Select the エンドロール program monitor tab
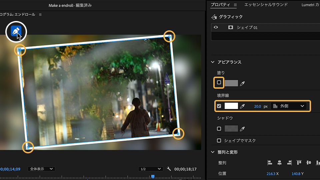This screenshot has height=180, width=320. click(18, 14)
